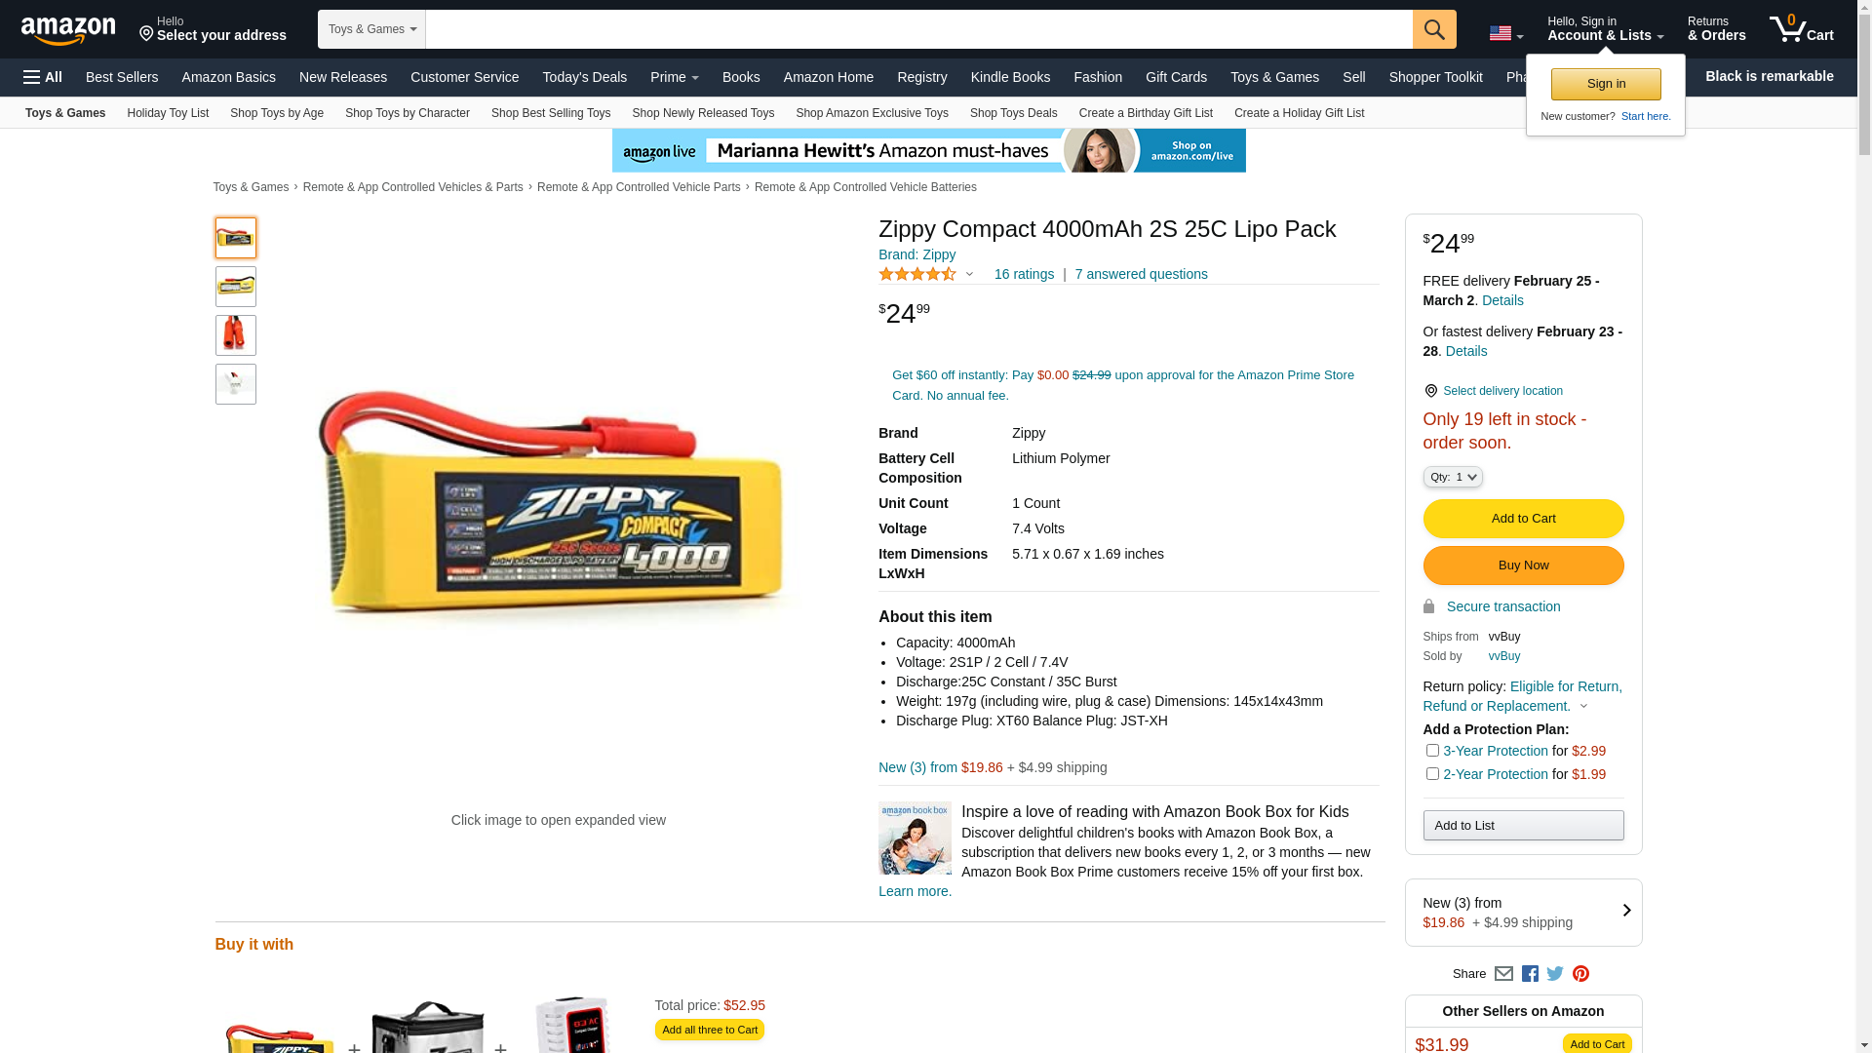Image resolution: width=1872 pixels, height=1053 pixels.
Task: Open the 7 answered questions link
Action: (x=1141, y=274)
